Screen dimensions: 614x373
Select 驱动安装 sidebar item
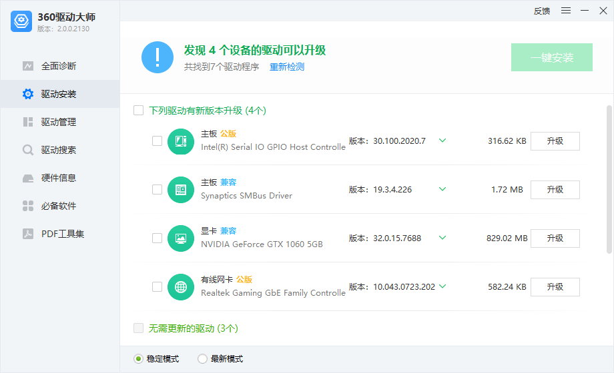[x=60, y=94]
